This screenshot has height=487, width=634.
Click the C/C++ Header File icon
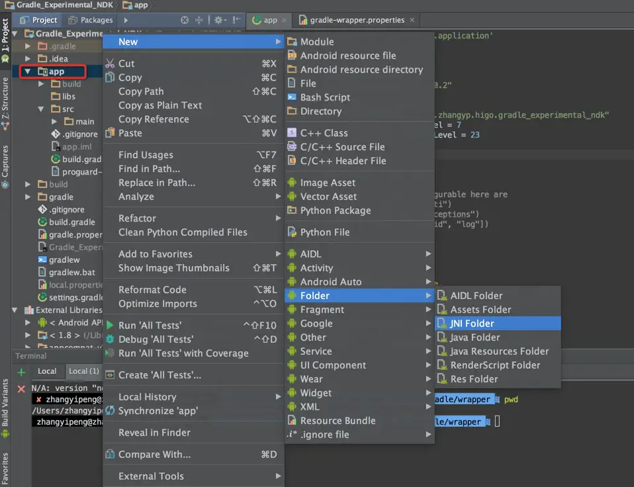coord(292,160)
